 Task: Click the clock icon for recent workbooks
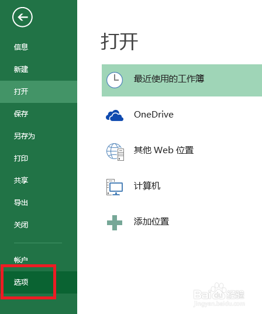click(115, 80)
